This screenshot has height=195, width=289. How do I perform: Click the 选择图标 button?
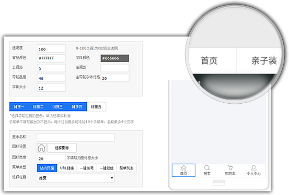click(x=62, y=148)
